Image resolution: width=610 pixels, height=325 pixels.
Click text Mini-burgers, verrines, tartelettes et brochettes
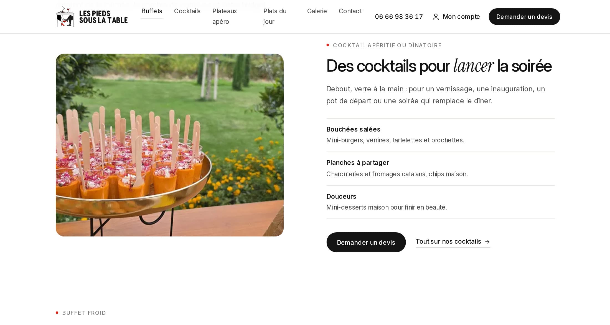pyautogui.click(x=395, y=140)
